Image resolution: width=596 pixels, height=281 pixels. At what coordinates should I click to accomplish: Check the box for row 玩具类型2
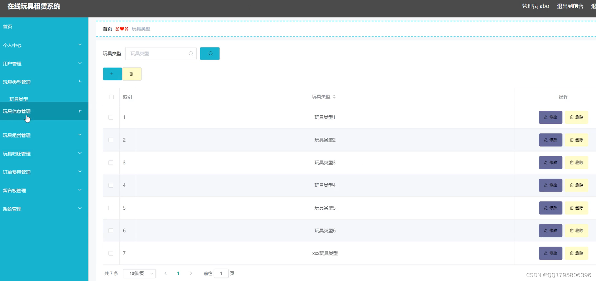click(111, 140)
